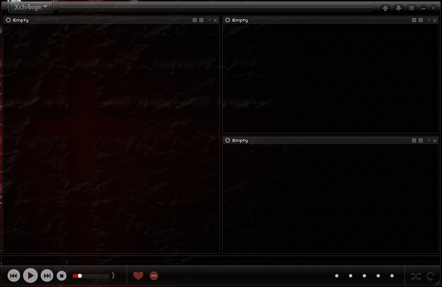Image resolution: width=442 pixels, height=287 pixels.
Task: Split the top-right Empty panel into columns
Action: click(414, 20)
